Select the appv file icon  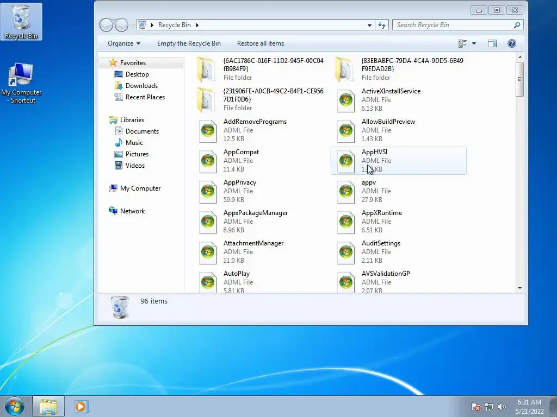345,192
